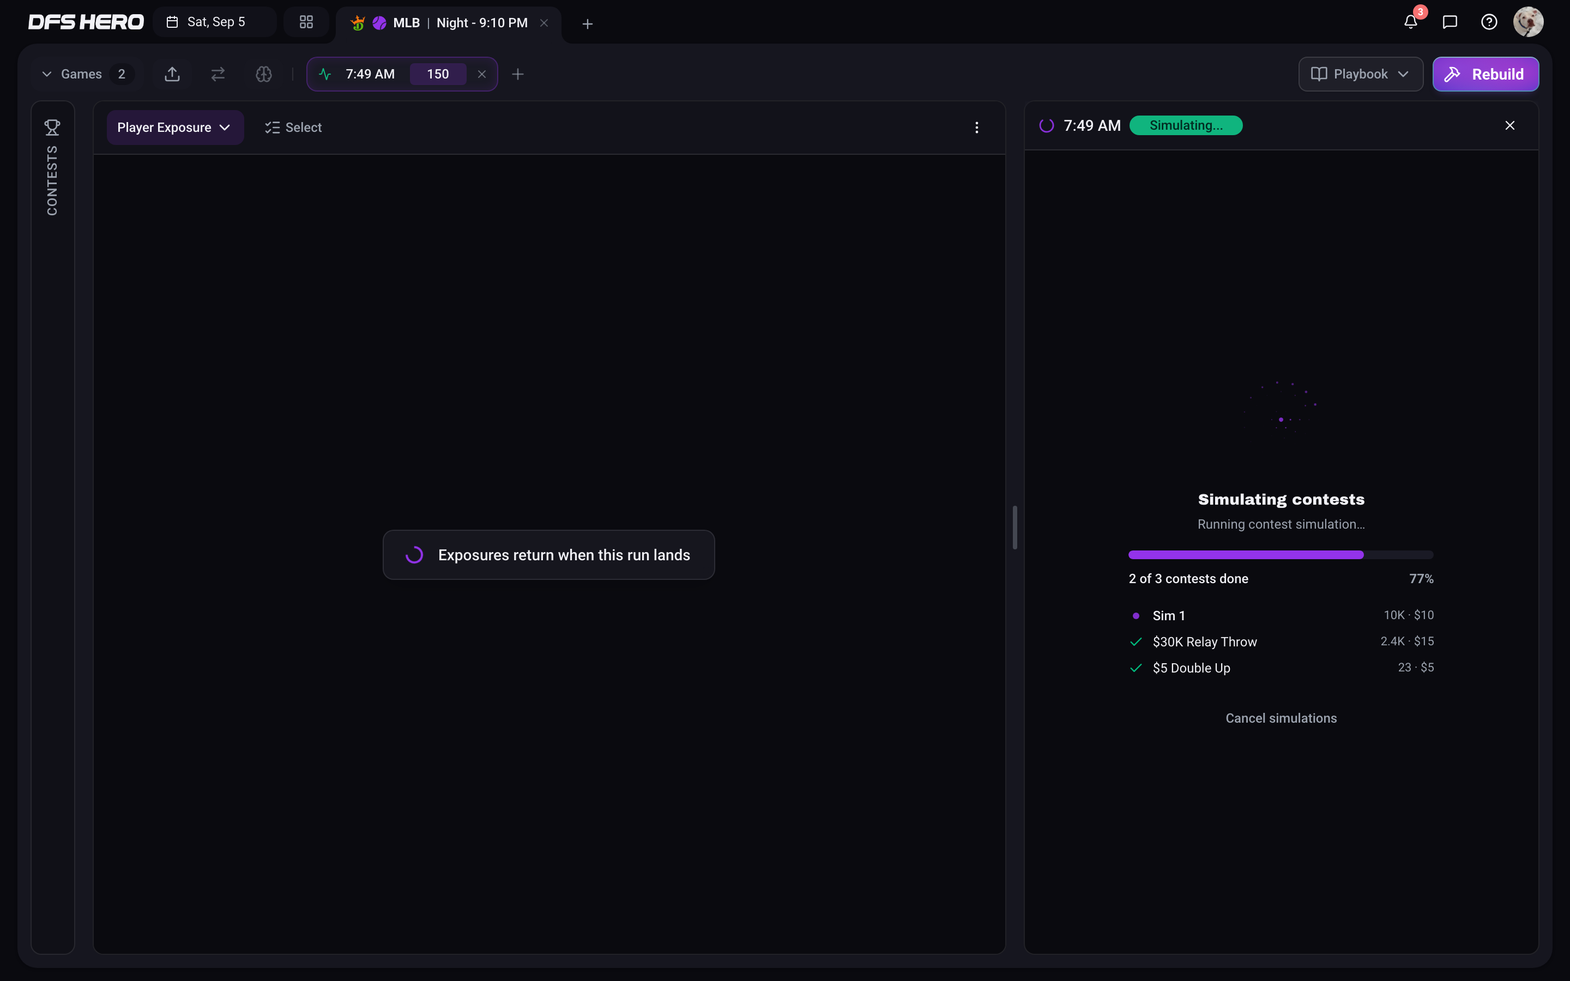This screenshot has width=1570, height=981.
Task: Open the user profile avatar
Action: click(1528, 22)
